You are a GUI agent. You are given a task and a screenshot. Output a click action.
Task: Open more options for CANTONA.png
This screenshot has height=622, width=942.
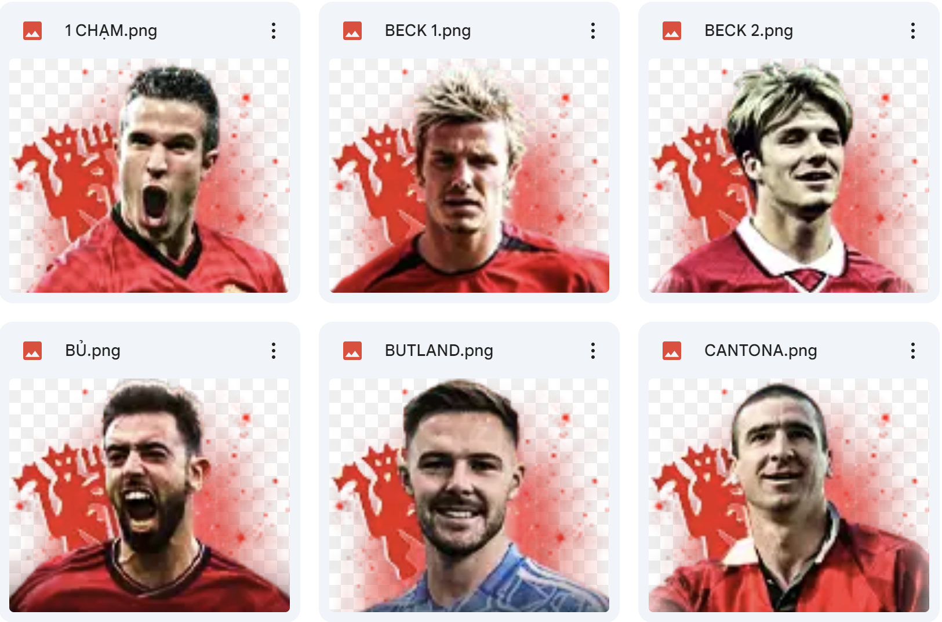tap(913, 350)
